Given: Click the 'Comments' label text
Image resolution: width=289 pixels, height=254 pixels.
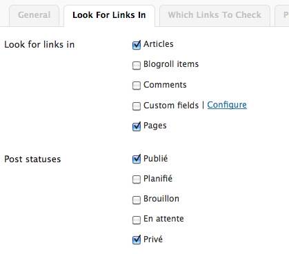Looking at the screenshot, I should (165, 85).
